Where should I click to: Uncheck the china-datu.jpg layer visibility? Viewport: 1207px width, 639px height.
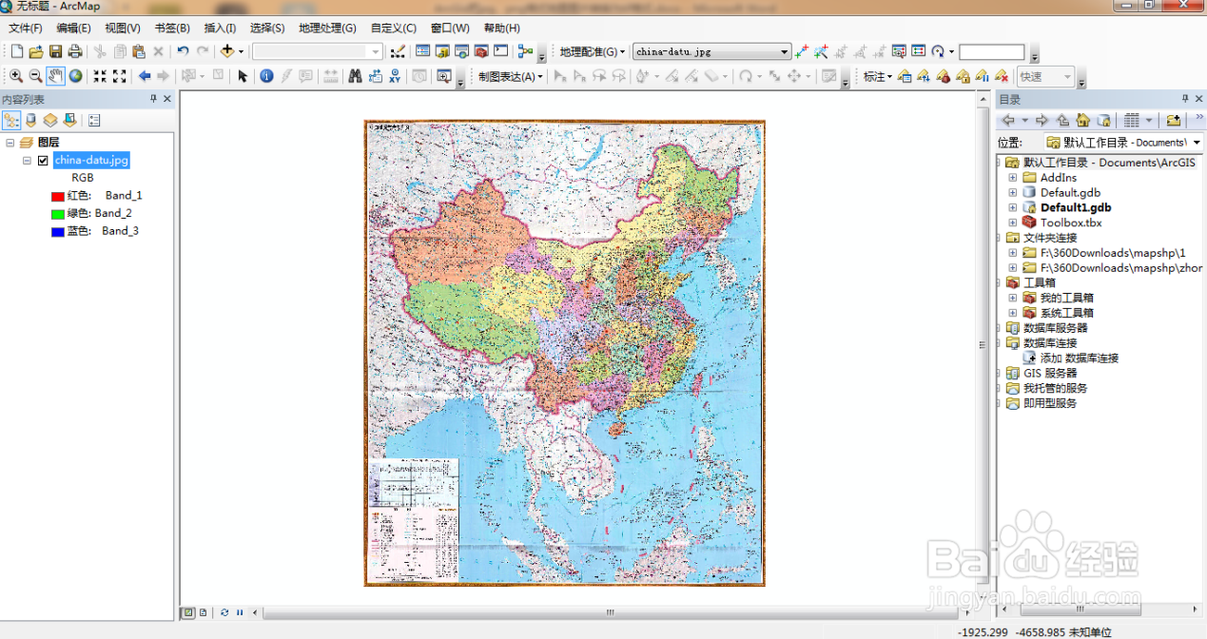(43, 161)
